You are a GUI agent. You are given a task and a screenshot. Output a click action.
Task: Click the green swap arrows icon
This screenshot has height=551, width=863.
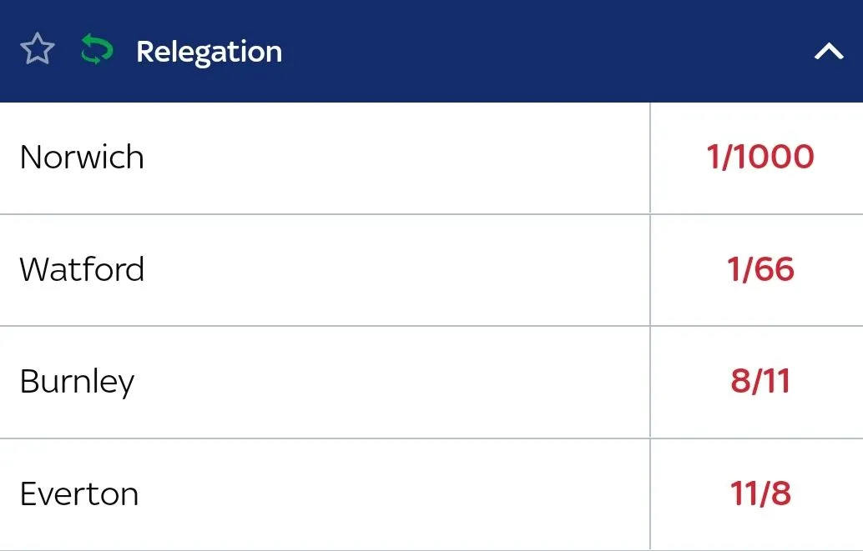96,51
